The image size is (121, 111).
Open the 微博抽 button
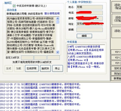click(116, 79)
